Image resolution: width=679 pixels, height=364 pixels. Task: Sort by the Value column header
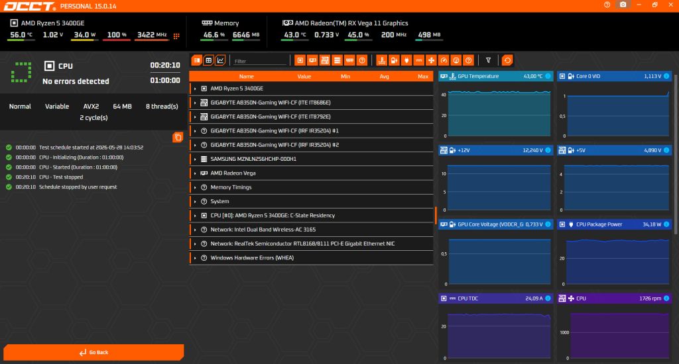click(x=304, y=77)
